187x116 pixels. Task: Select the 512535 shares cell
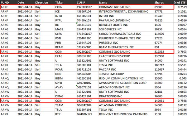[x=164, y=52]
